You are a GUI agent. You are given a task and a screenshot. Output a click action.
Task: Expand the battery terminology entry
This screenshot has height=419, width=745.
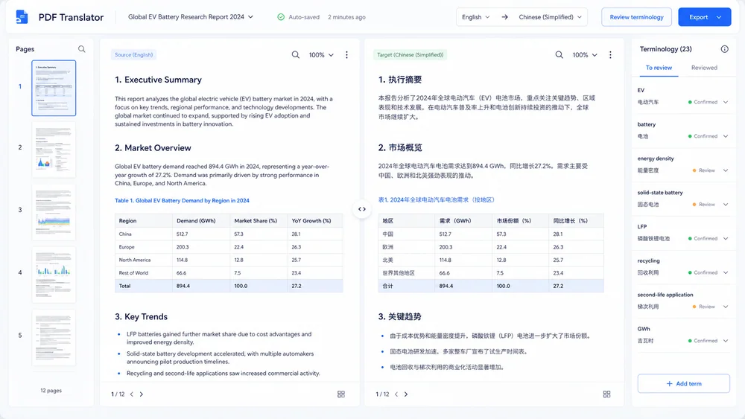pos(726,136)
